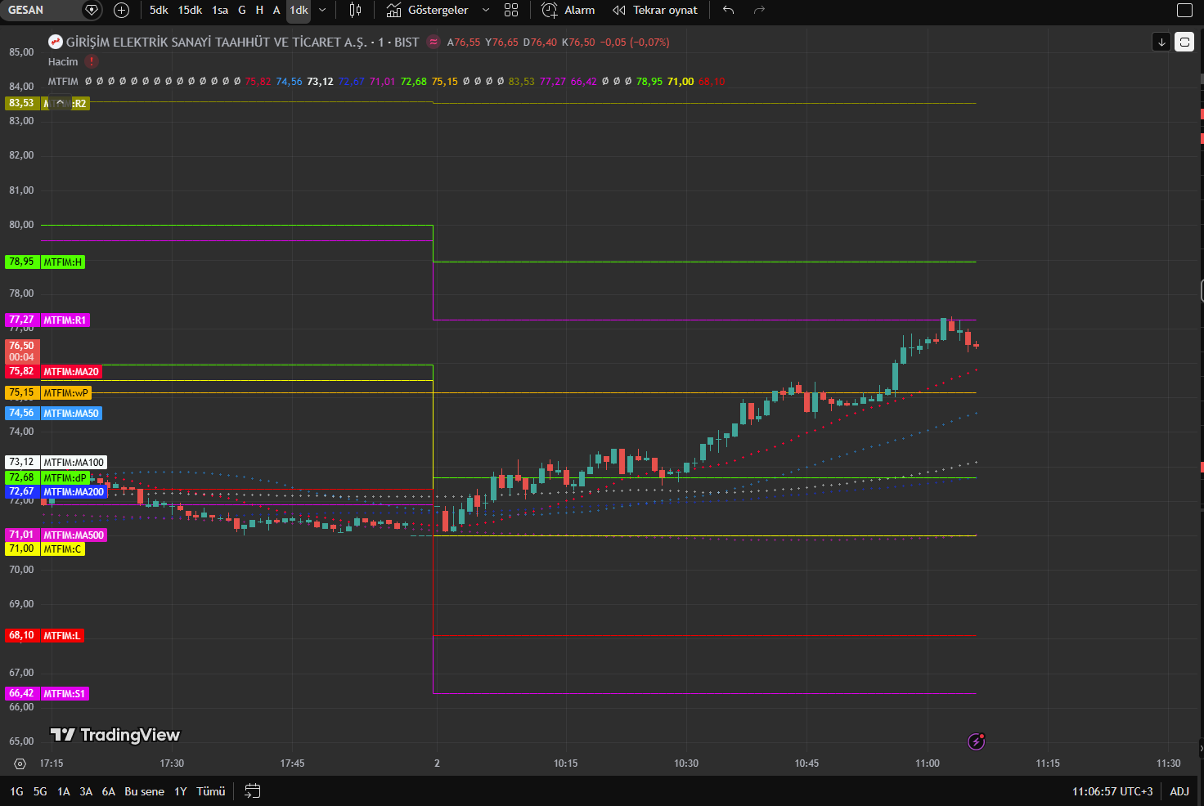
Task: Create an alert with Alarm button
Action: coord(568,11)
